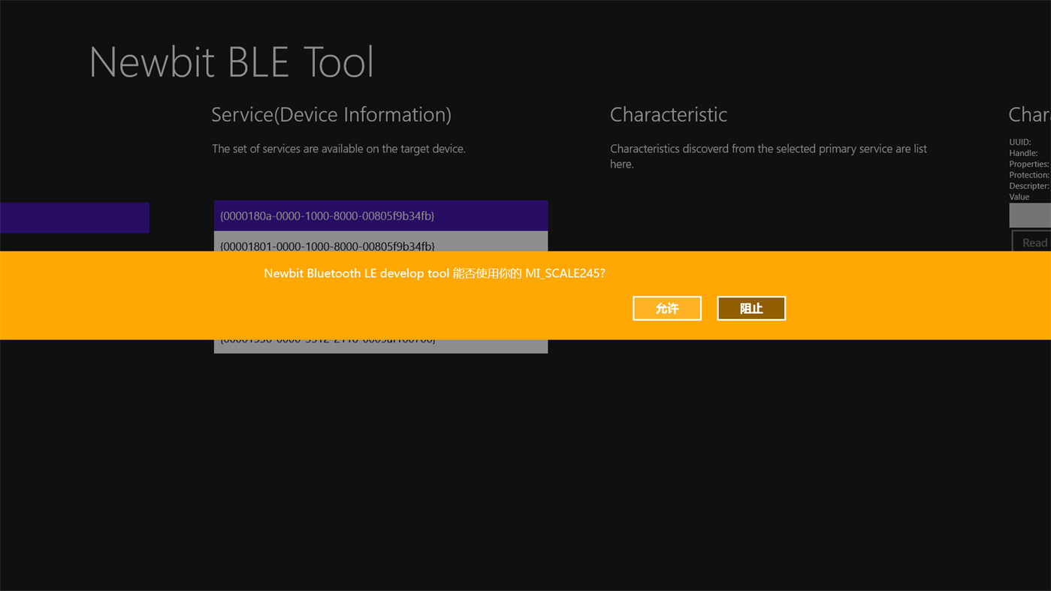Screen dimensions: 1051x591
Task: Click the 允许 (Allow) permission button
Action: [x=666, y=307]
